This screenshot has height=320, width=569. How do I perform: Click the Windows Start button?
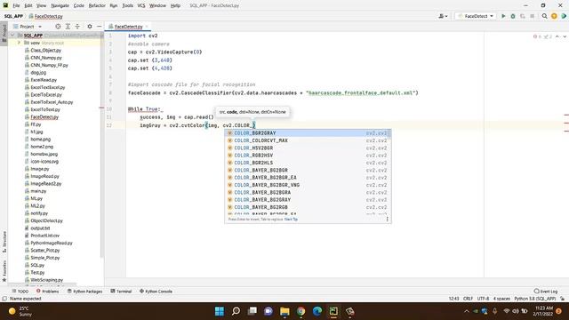[x=220, y=311]
